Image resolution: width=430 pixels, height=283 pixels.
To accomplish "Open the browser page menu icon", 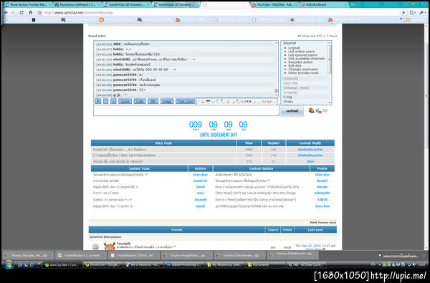I will pyautogui.click(x=413, y=13).
